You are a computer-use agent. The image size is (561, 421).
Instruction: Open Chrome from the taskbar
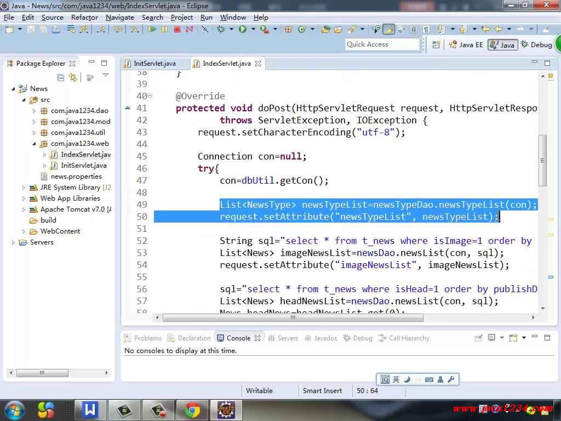(x=192, y=410)
